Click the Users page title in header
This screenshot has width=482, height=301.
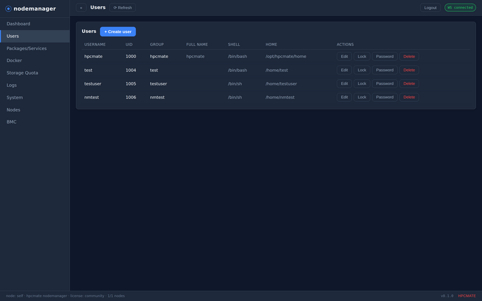point(98,7)
